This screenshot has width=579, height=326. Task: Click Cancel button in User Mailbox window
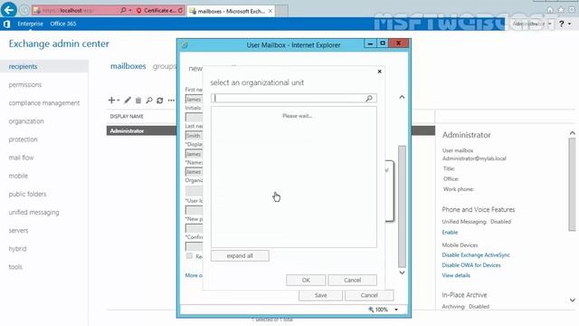coord(369,295)
